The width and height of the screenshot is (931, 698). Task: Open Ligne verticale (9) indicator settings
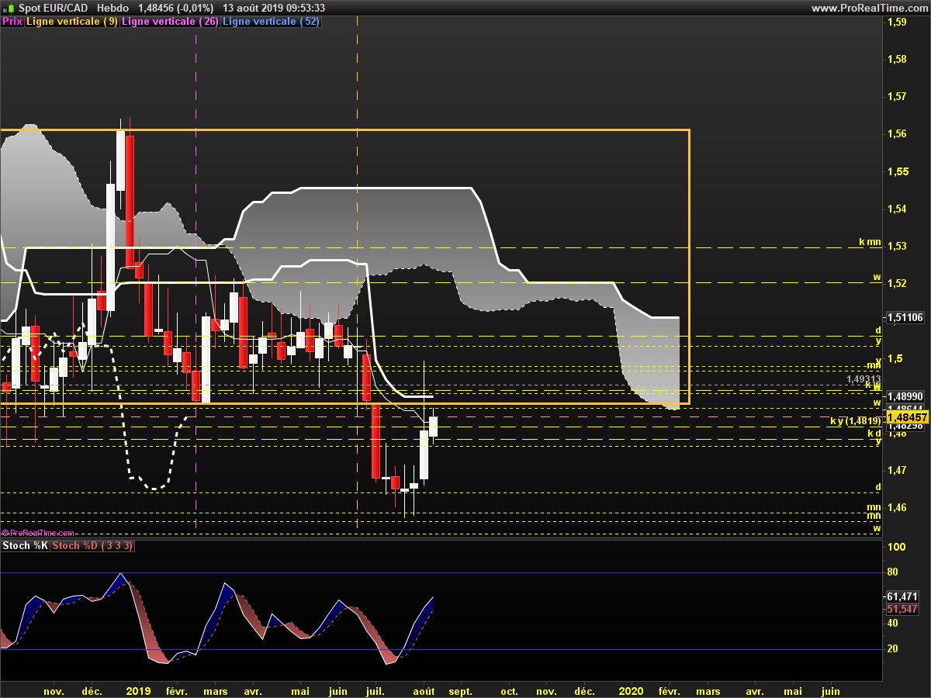coord(72,22)
